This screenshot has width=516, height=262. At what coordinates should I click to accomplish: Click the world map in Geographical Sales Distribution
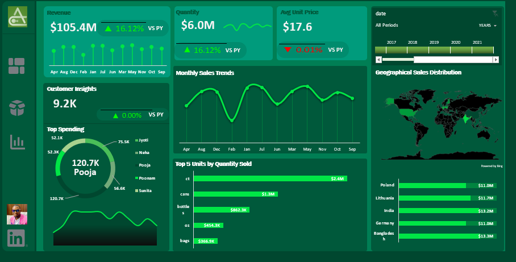442,125
